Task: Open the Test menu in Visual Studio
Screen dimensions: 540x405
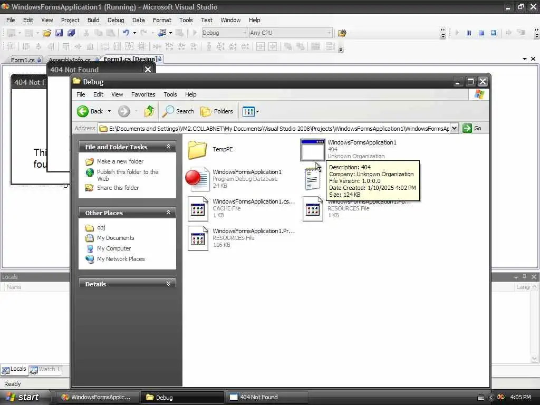Action: (x=207, y=20)
